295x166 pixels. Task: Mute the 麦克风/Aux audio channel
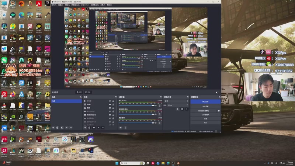point(155,106)
